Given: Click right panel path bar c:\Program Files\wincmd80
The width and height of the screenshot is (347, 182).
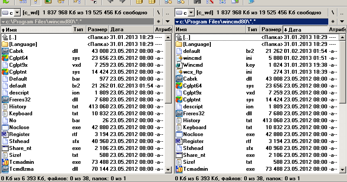Looking at the screenshot, I should coord(252,22).
